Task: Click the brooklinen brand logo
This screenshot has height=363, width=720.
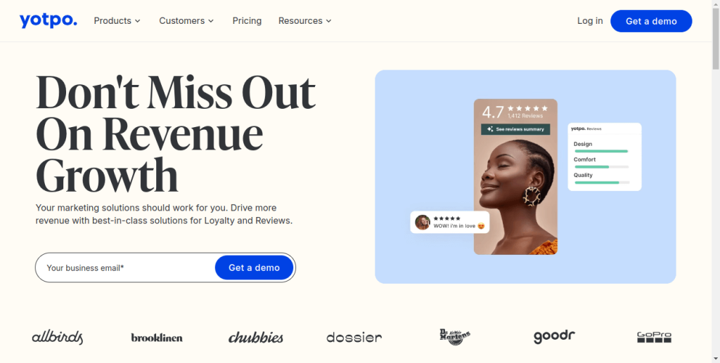Action: (x=157, y=338)
